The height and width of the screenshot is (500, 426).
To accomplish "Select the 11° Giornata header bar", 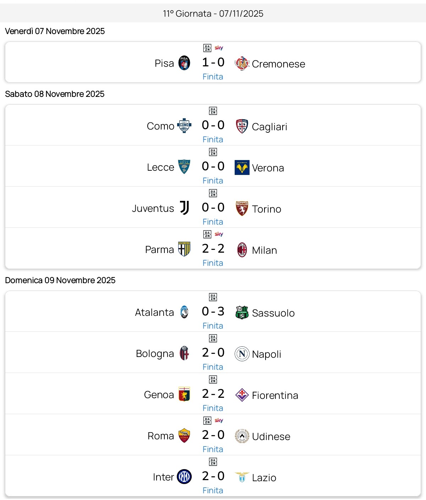I will click(x=213, y=13).
